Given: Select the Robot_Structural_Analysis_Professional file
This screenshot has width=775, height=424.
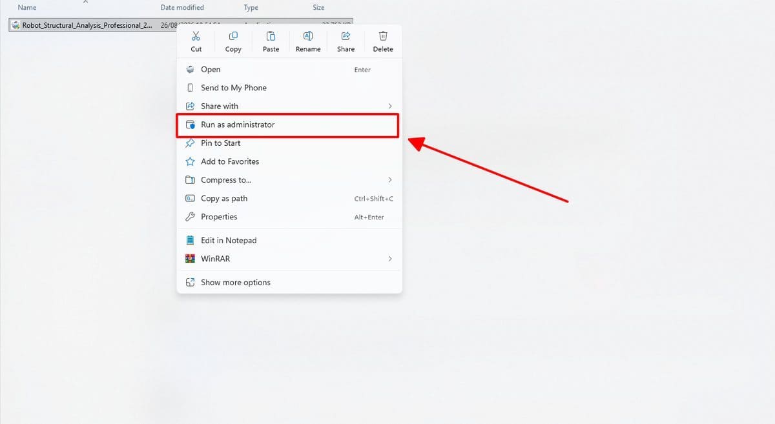Looking at the screenshot, I should pyautogui.click(x=87, y=25).
